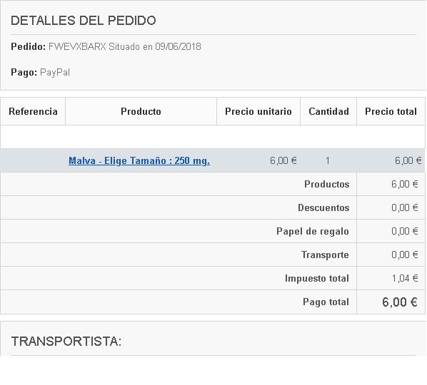Image resolution: width=427 pixels, height=385 pixels.
Task: Click the PayPal payment method text
Action: pos(55,72)
